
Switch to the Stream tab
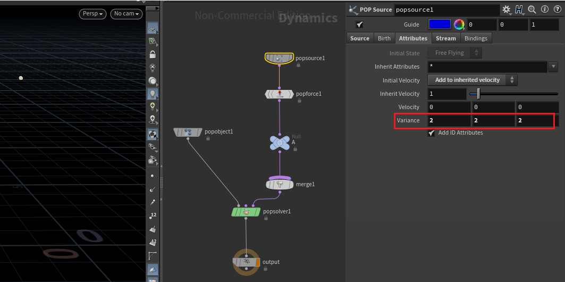pyautogui.click(x=446, y=38)
